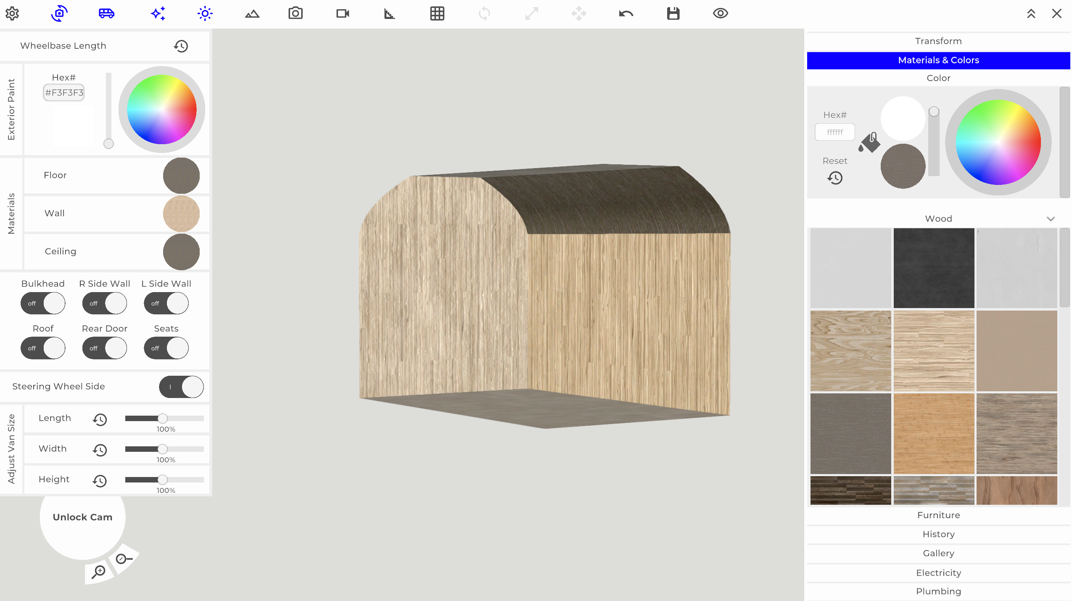The image size is (1072, 601).
Task: Open the Materials & Colors section
Action: 938,60
